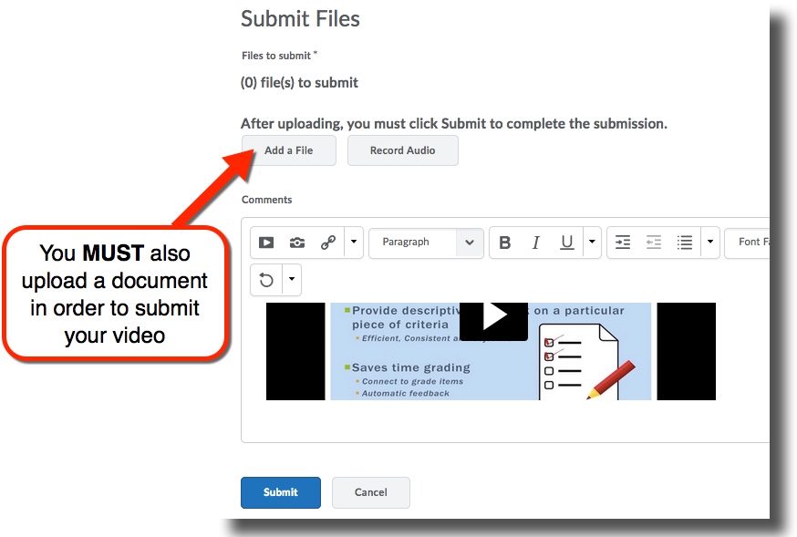Open the Font Family dropdown
Screen dimensions: 797x537
point(753,243)
